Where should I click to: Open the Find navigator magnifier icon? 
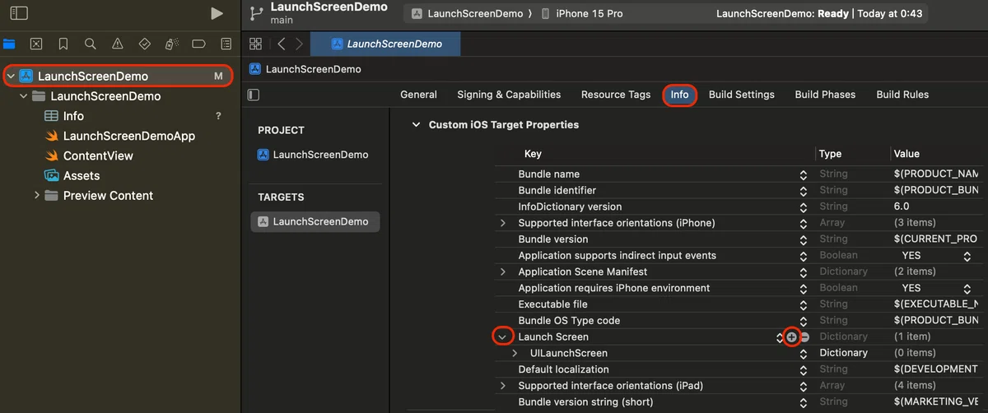(91, 44)
